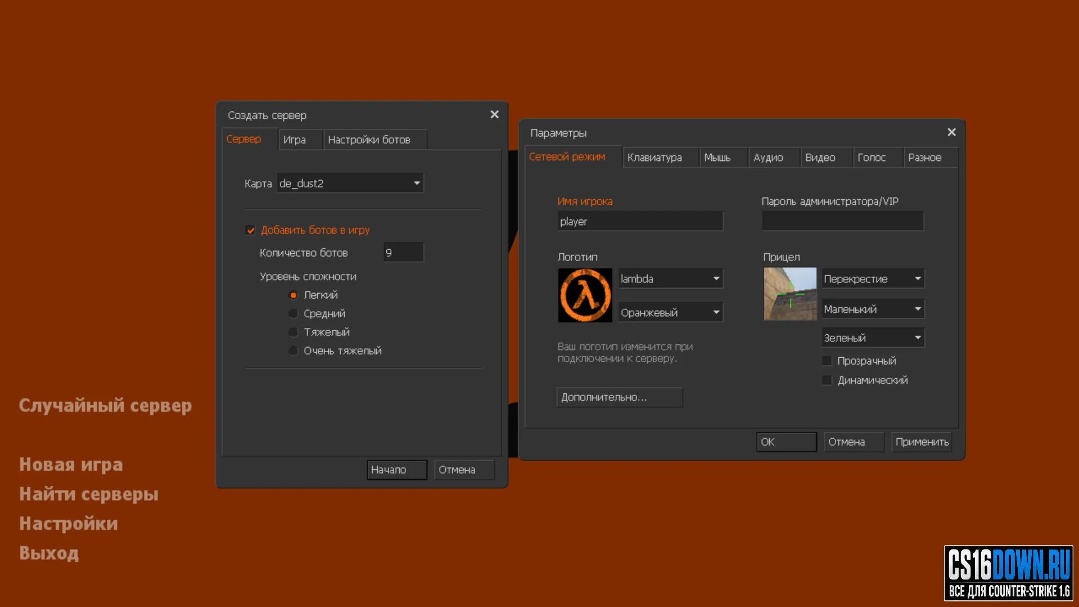The height and width of the screenshot is (607, 1079).
Task: Open the Перекрестие crosshair type dropdown
Action: (x=873, y=278)
